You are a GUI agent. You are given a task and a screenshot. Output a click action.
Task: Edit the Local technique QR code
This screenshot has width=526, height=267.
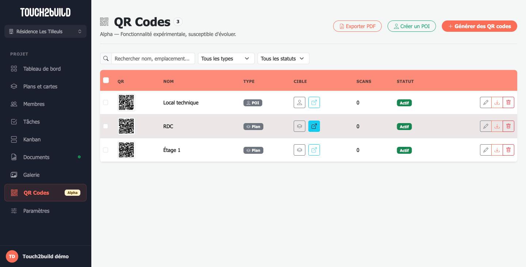tap(485, 103)
